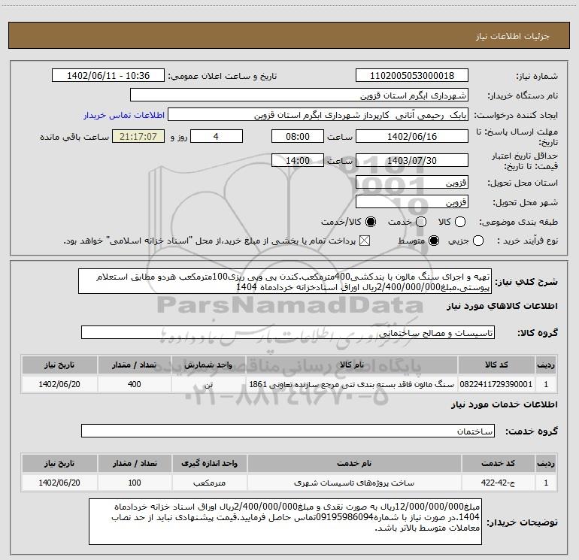Click service name ساخت پروژه‌های تاسیسات شهری

(x=354, y=483)
